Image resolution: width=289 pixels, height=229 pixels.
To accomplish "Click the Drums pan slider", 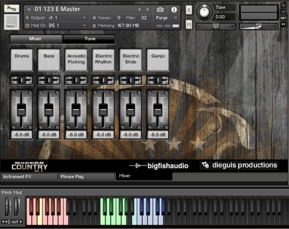I will coord(21,80).
